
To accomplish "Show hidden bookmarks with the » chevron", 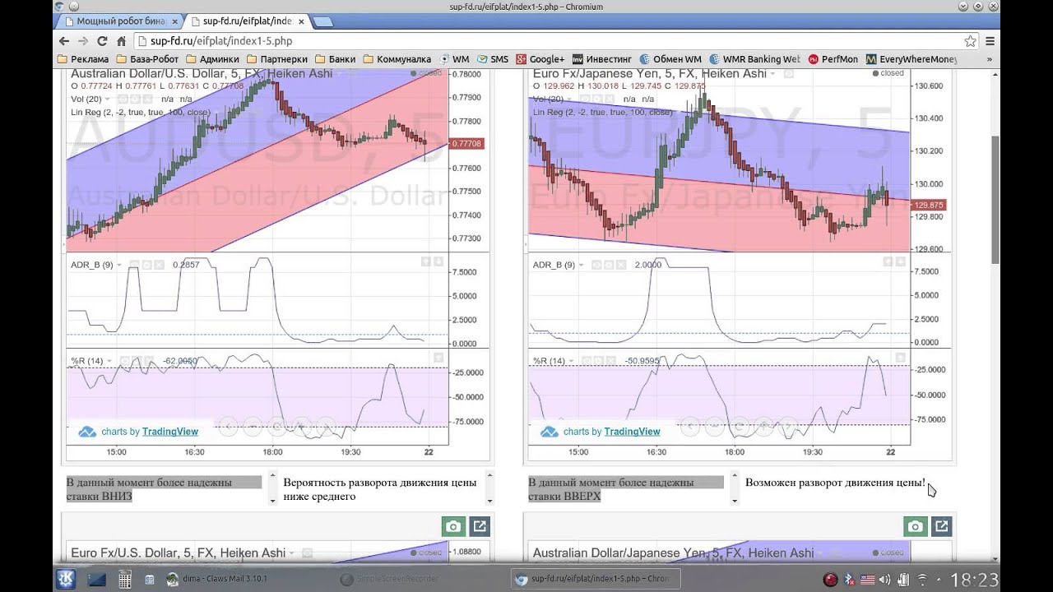I will (x=989, y=59).
